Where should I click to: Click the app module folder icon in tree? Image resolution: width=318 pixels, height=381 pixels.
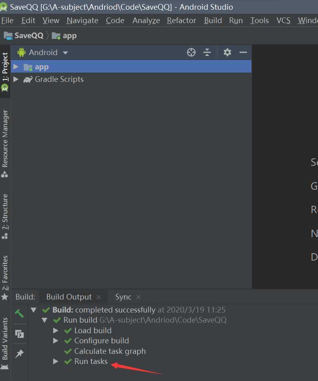28,67
